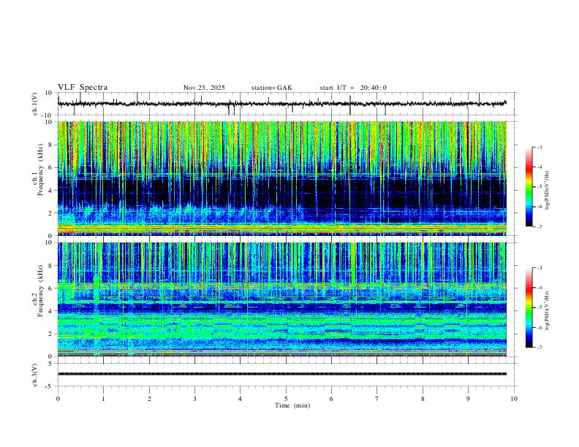579x447 pixels.
Task: Click the upper color bar 'log(PSD)' label
Action: coord(548,191)
